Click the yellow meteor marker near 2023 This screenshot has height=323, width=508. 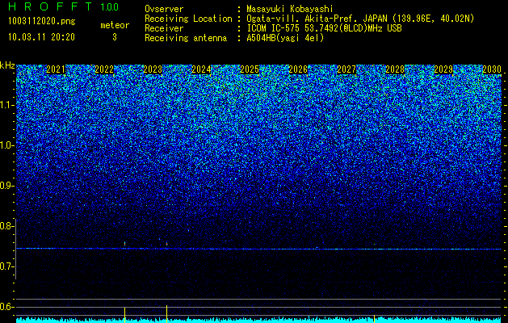point(166,313)
